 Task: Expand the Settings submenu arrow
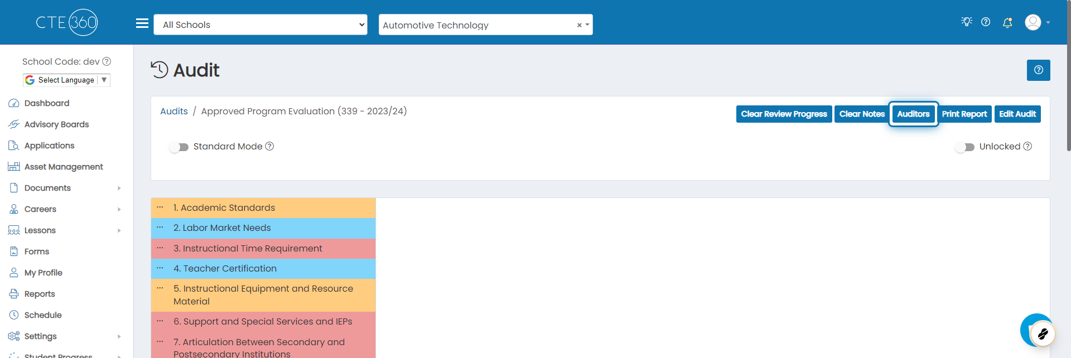(x=119, y=336)
